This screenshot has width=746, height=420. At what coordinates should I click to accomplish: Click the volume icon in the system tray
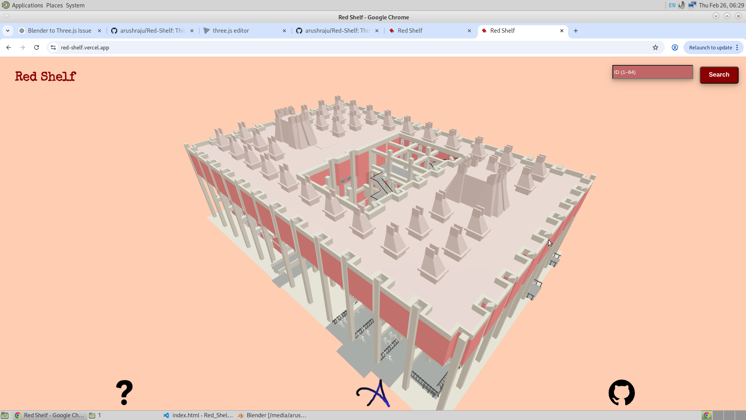(x=682, y=5)
